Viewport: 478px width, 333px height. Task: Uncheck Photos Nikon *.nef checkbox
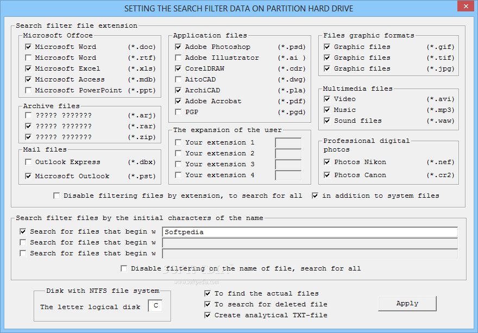click(x=327, y=162)
